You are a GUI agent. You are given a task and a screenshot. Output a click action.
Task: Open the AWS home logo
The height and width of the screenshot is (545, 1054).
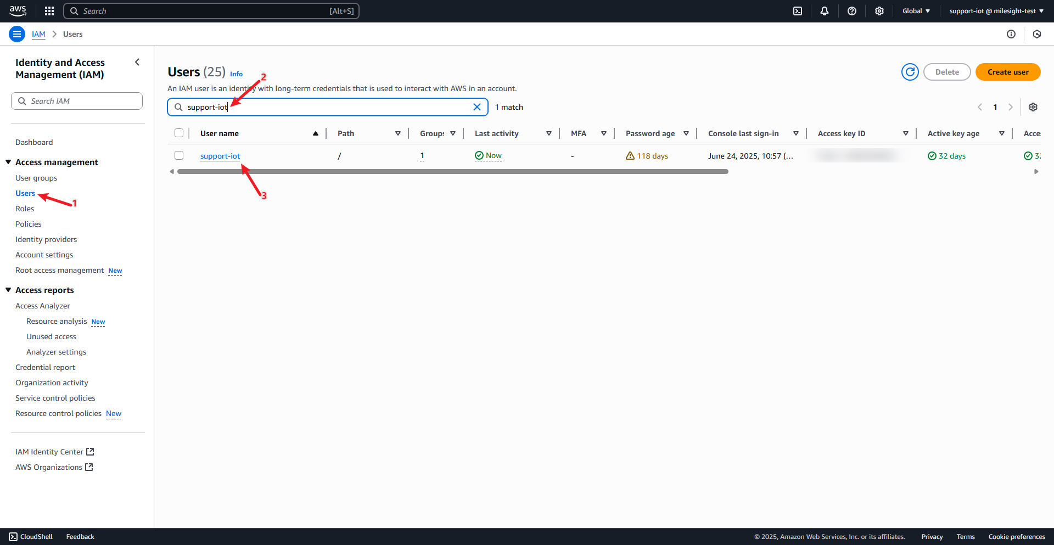(18, 10)
